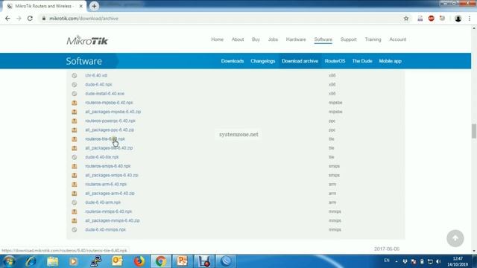Click package icon beside all_packages-ppc-6.40.zip

coord(75,130)
